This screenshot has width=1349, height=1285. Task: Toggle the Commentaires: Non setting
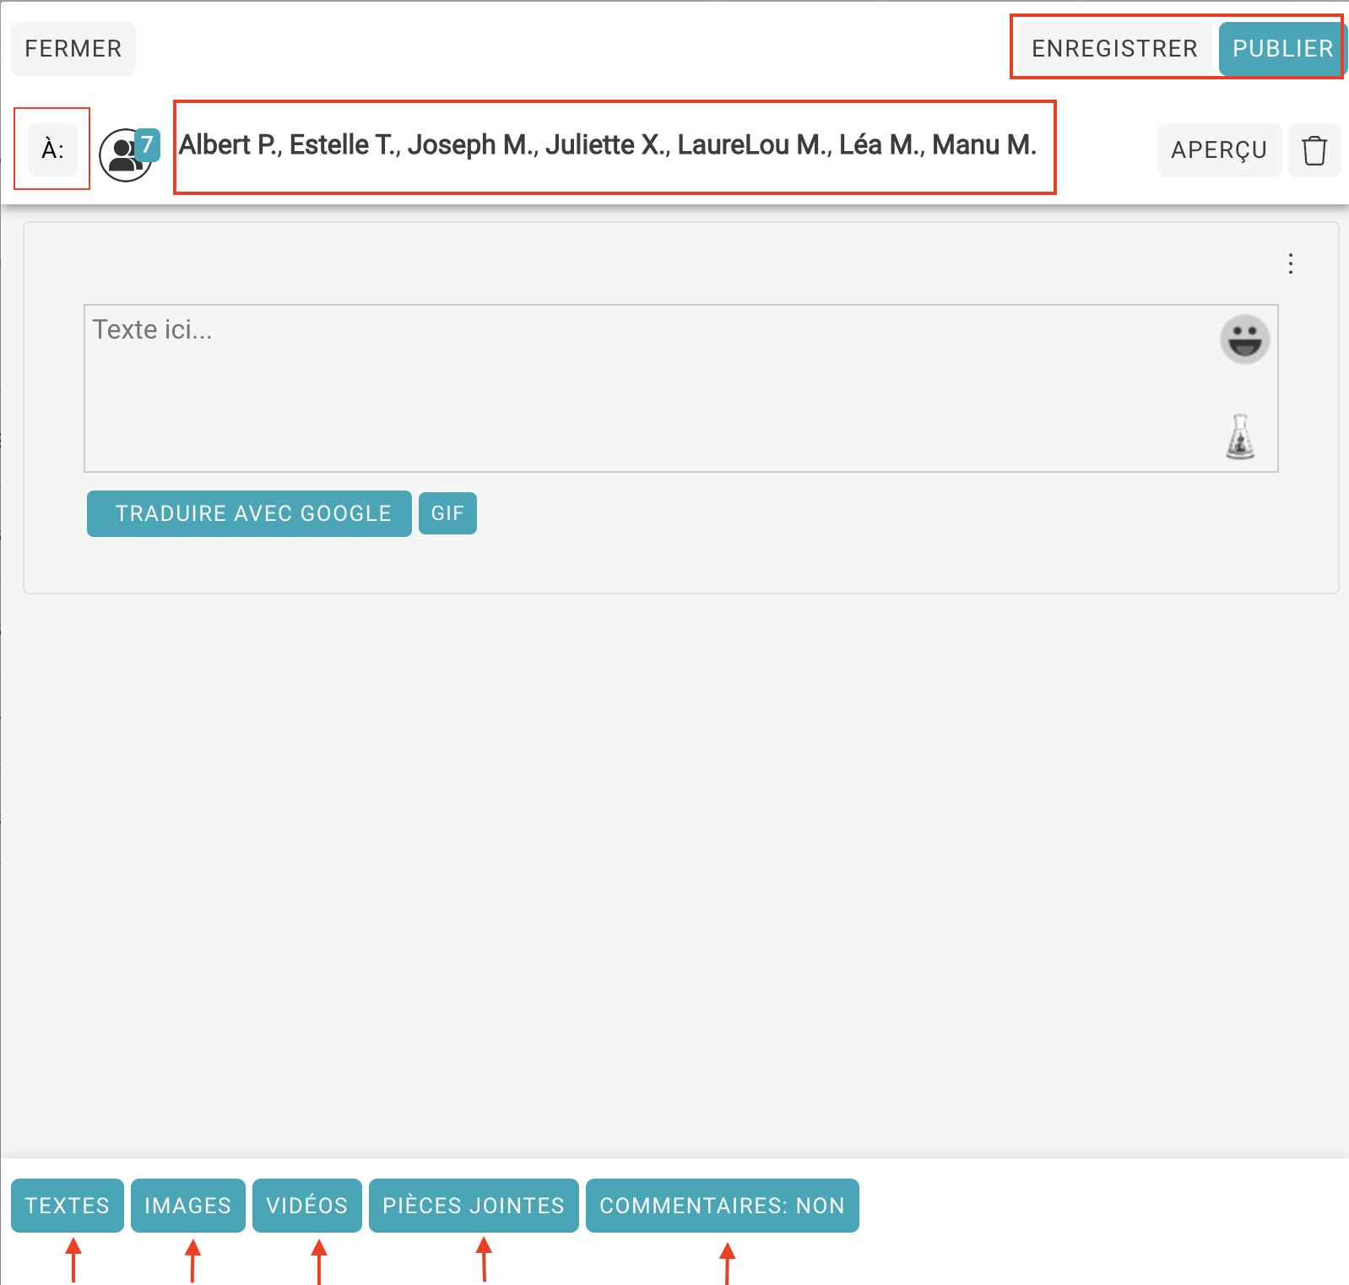pyautogui.click(x=722, y=1205)
